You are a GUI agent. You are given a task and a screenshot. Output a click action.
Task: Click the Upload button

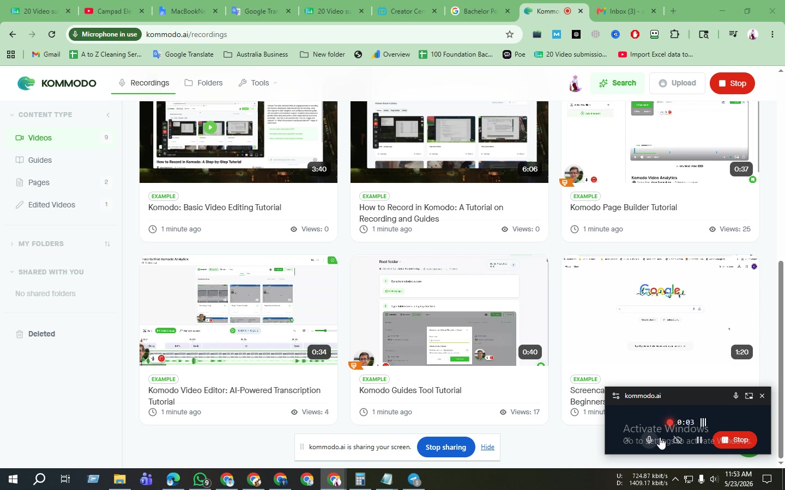pos(677,83)
